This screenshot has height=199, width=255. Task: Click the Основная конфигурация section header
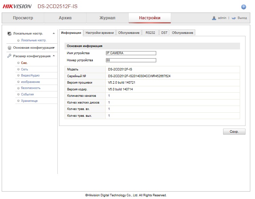coord(34,48)
